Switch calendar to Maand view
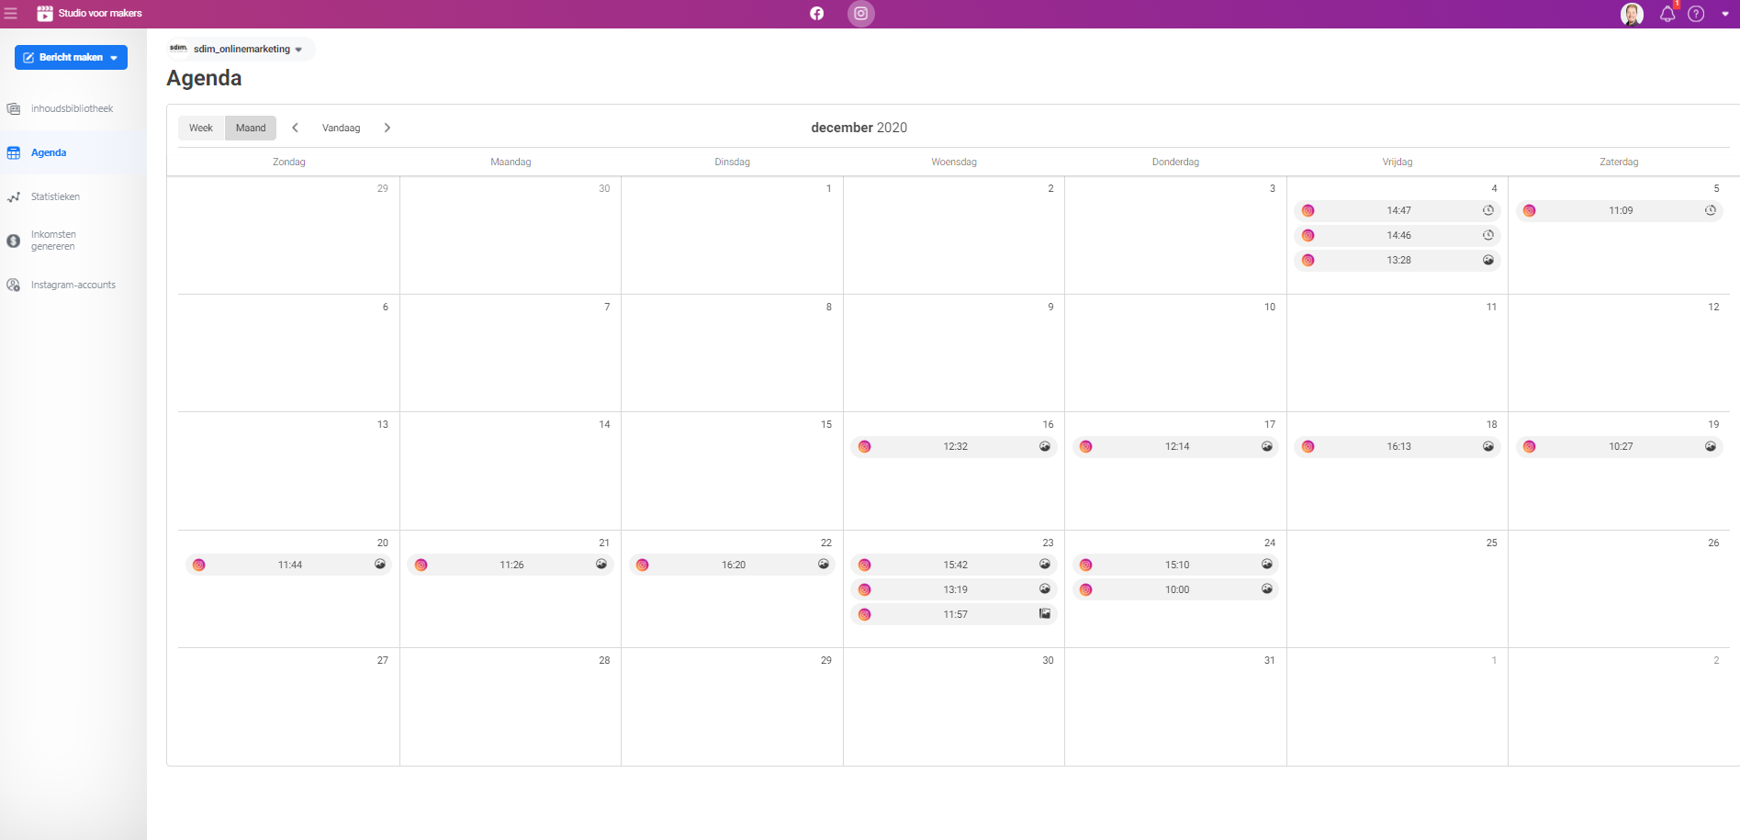This screenshot has height=840, width=1740. coord(251,128)
